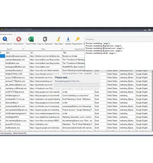Click the cell 'elly_dimitrova@yahoo.com'
This screenshot has height=163, width=153.
click(x=17, y=85)
